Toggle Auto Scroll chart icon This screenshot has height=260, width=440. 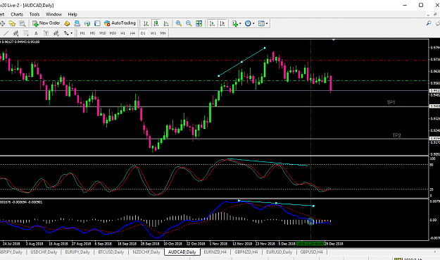click(x=212, y=23)
